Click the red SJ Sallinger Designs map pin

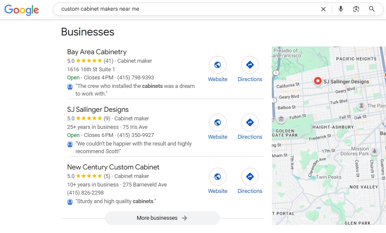tap(318, 81)
